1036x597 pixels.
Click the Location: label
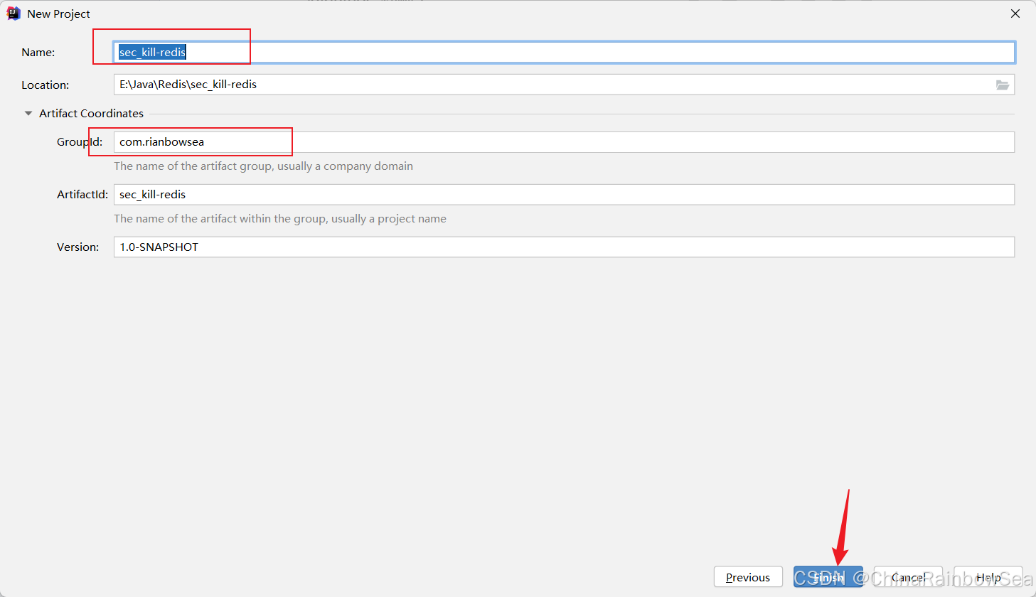tap(46, 85)
